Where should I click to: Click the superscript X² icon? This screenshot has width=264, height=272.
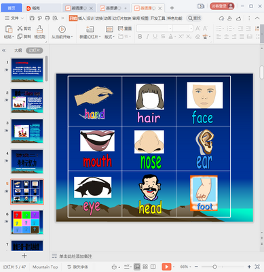(x=181, y=36)
